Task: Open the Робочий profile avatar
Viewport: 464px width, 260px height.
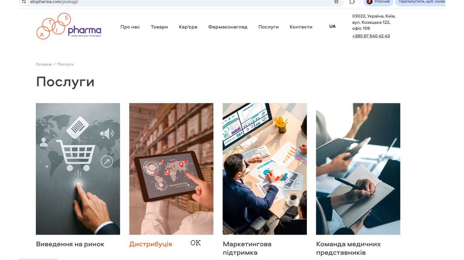Action: pyautogui.click(x=369, y=2)
